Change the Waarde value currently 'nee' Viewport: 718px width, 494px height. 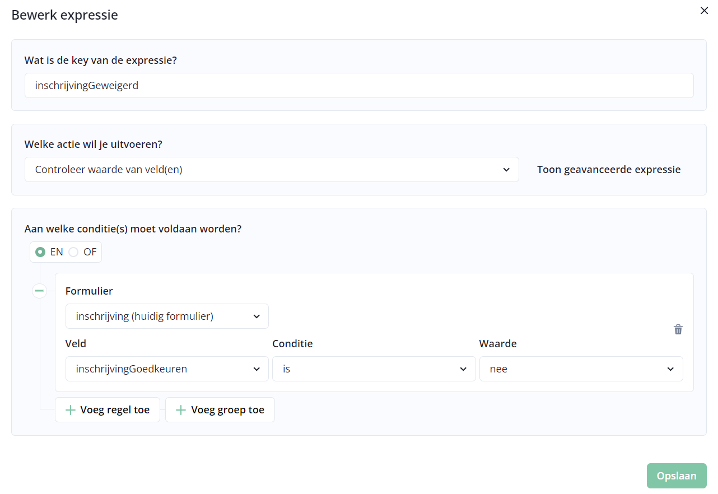click(x=580, y=369)
